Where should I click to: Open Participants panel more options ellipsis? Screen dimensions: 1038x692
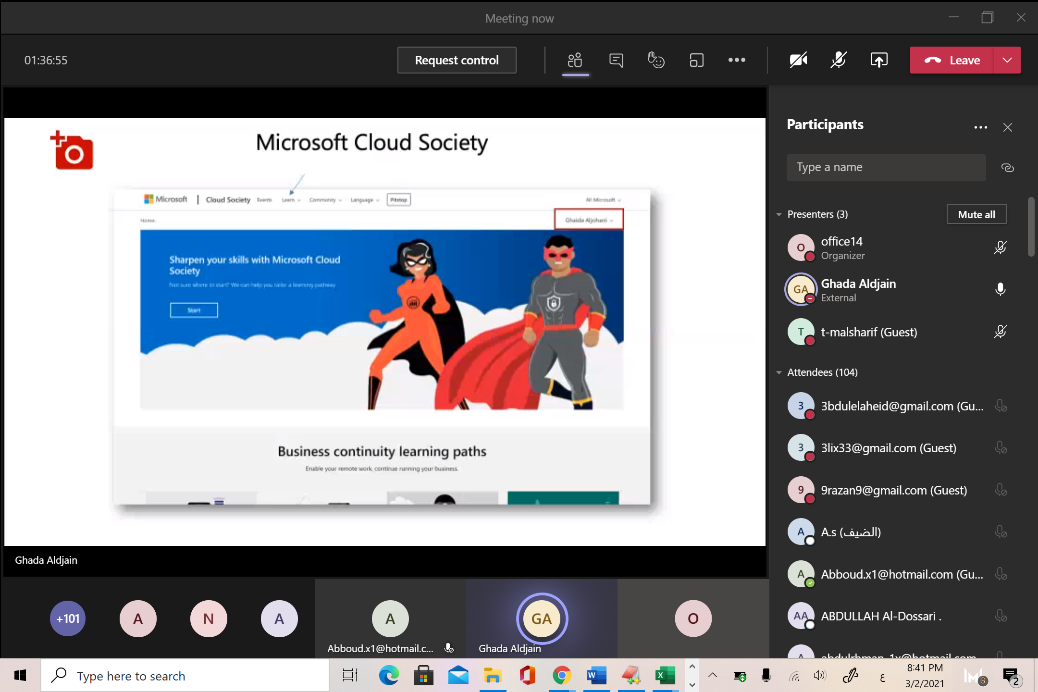pyautogui.click(x=980, y=127)
